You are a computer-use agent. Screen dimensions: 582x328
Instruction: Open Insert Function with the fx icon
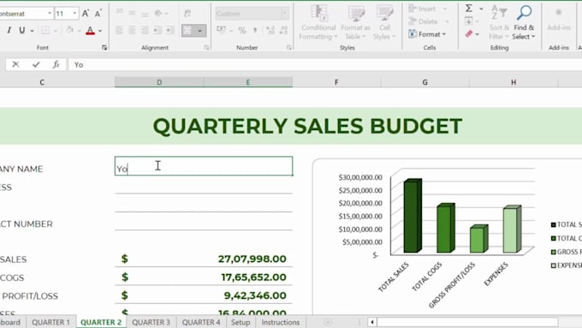56,64
